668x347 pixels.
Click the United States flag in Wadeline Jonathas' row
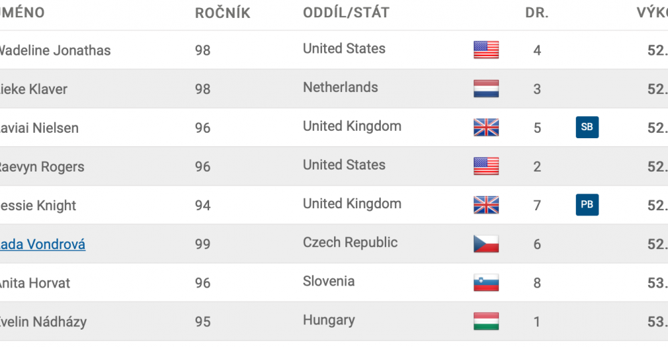[x=486, y=50]
